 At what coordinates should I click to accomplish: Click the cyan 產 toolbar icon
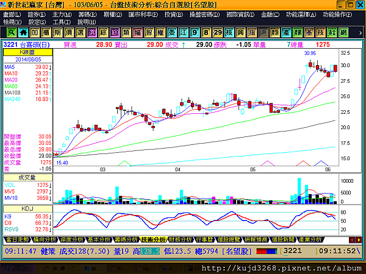click(286, 32)
